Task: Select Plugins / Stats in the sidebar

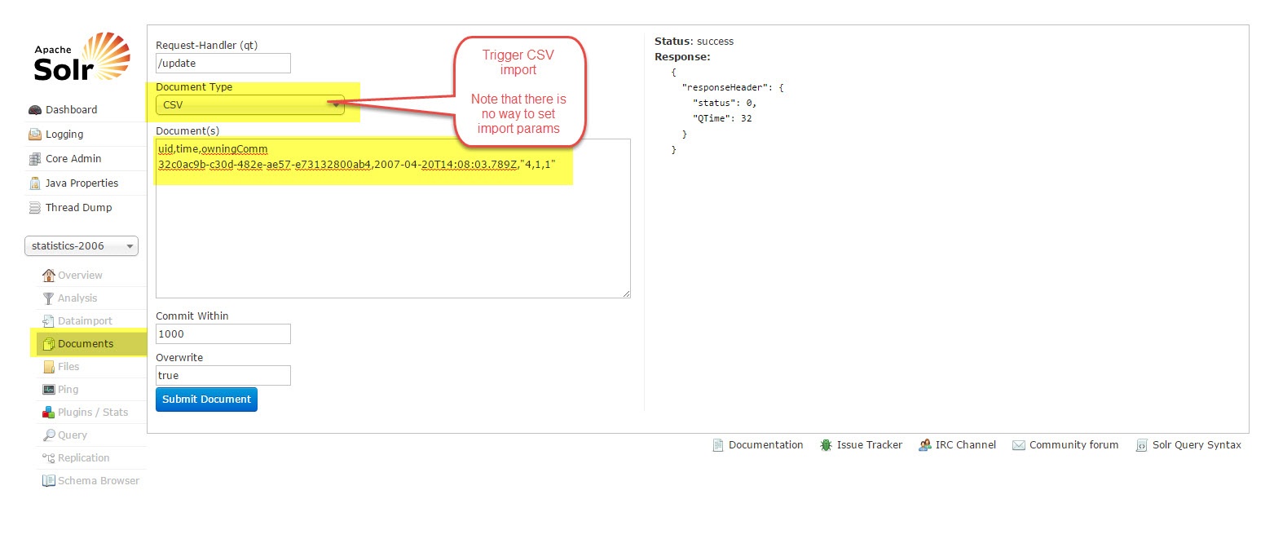Action: [92, 413]
